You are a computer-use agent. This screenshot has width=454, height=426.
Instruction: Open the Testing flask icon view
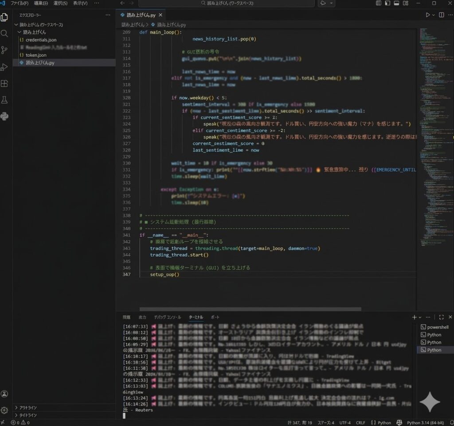click(4, 100)
